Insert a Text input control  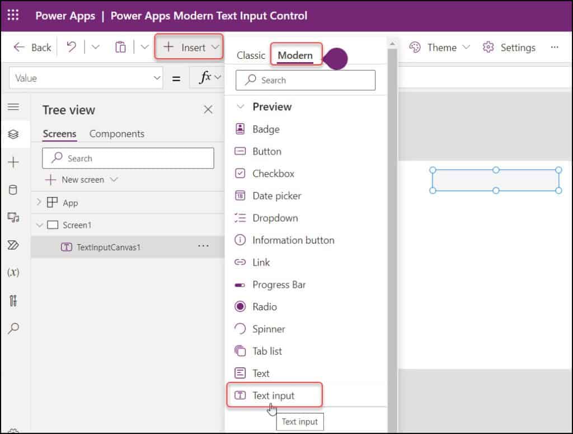(x=274, y=395)
